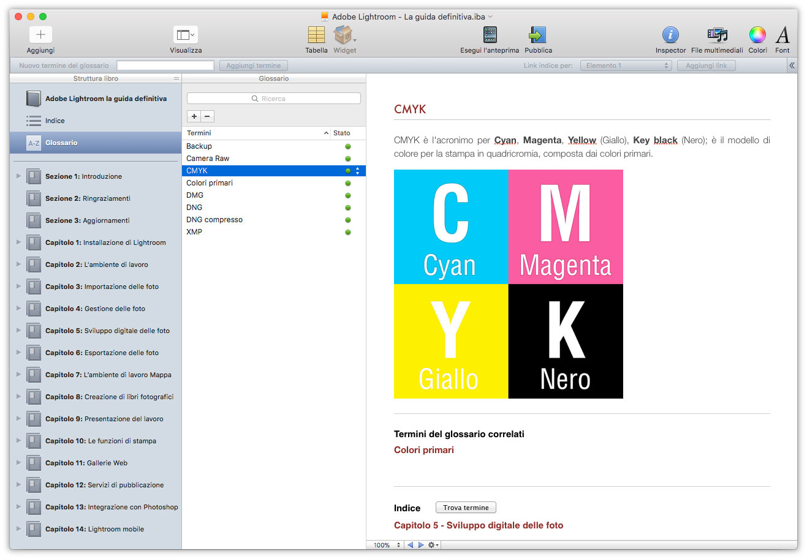Open CMYK row status stepper
Image resolution: width=807 pixels, height=559 pixels.
[x=358, y=171]
